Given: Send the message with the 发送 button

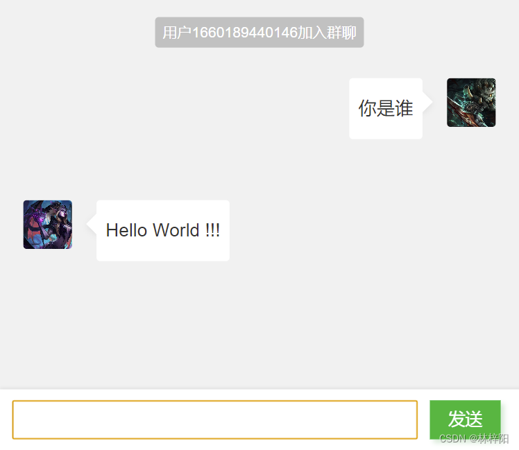Looking at the screenshot, I should pyautogui.click(x=465, y=419).
